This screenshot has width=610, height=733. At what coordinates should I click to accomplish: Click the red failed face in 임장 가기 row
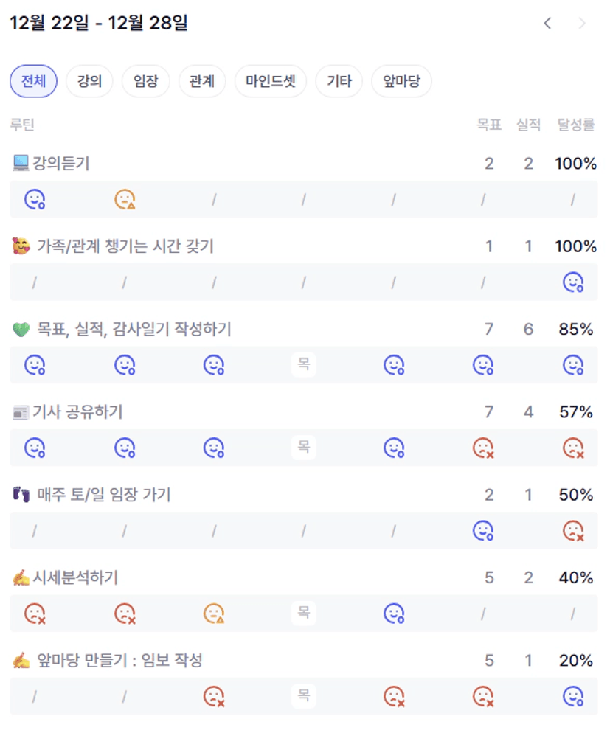coord(573,530)
